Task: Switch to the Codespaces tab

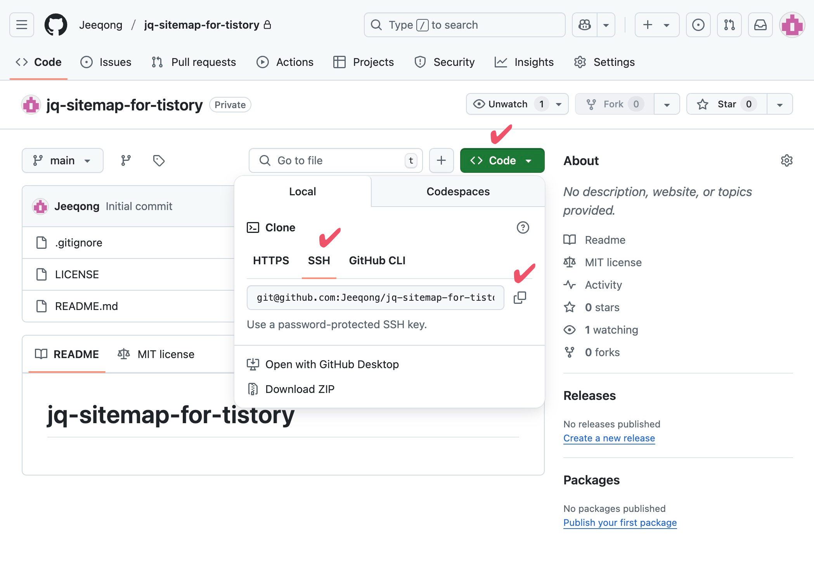Action: point(458,191)
